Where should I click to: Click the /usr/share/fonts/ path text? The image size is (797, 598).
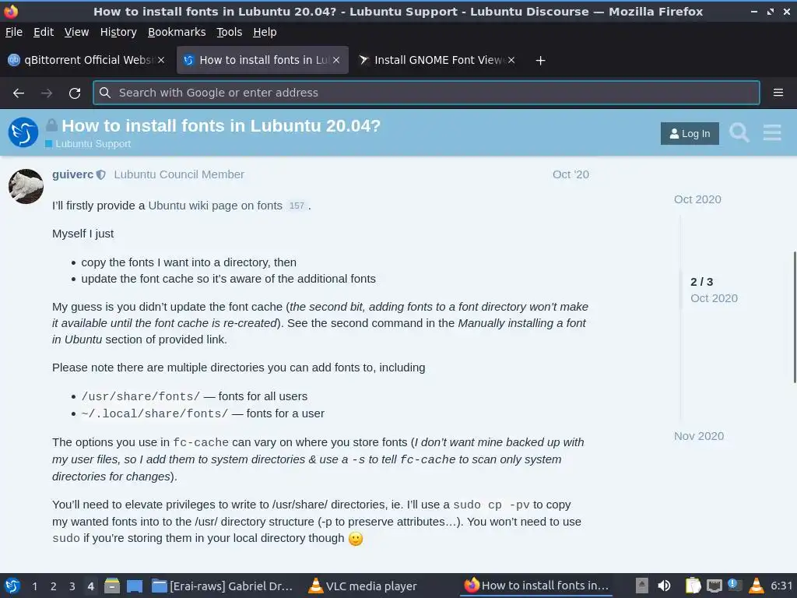[141, 396]
